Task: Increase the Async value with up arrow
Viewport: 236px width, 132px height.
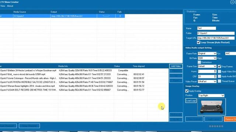Action: (x=215, y=71)
